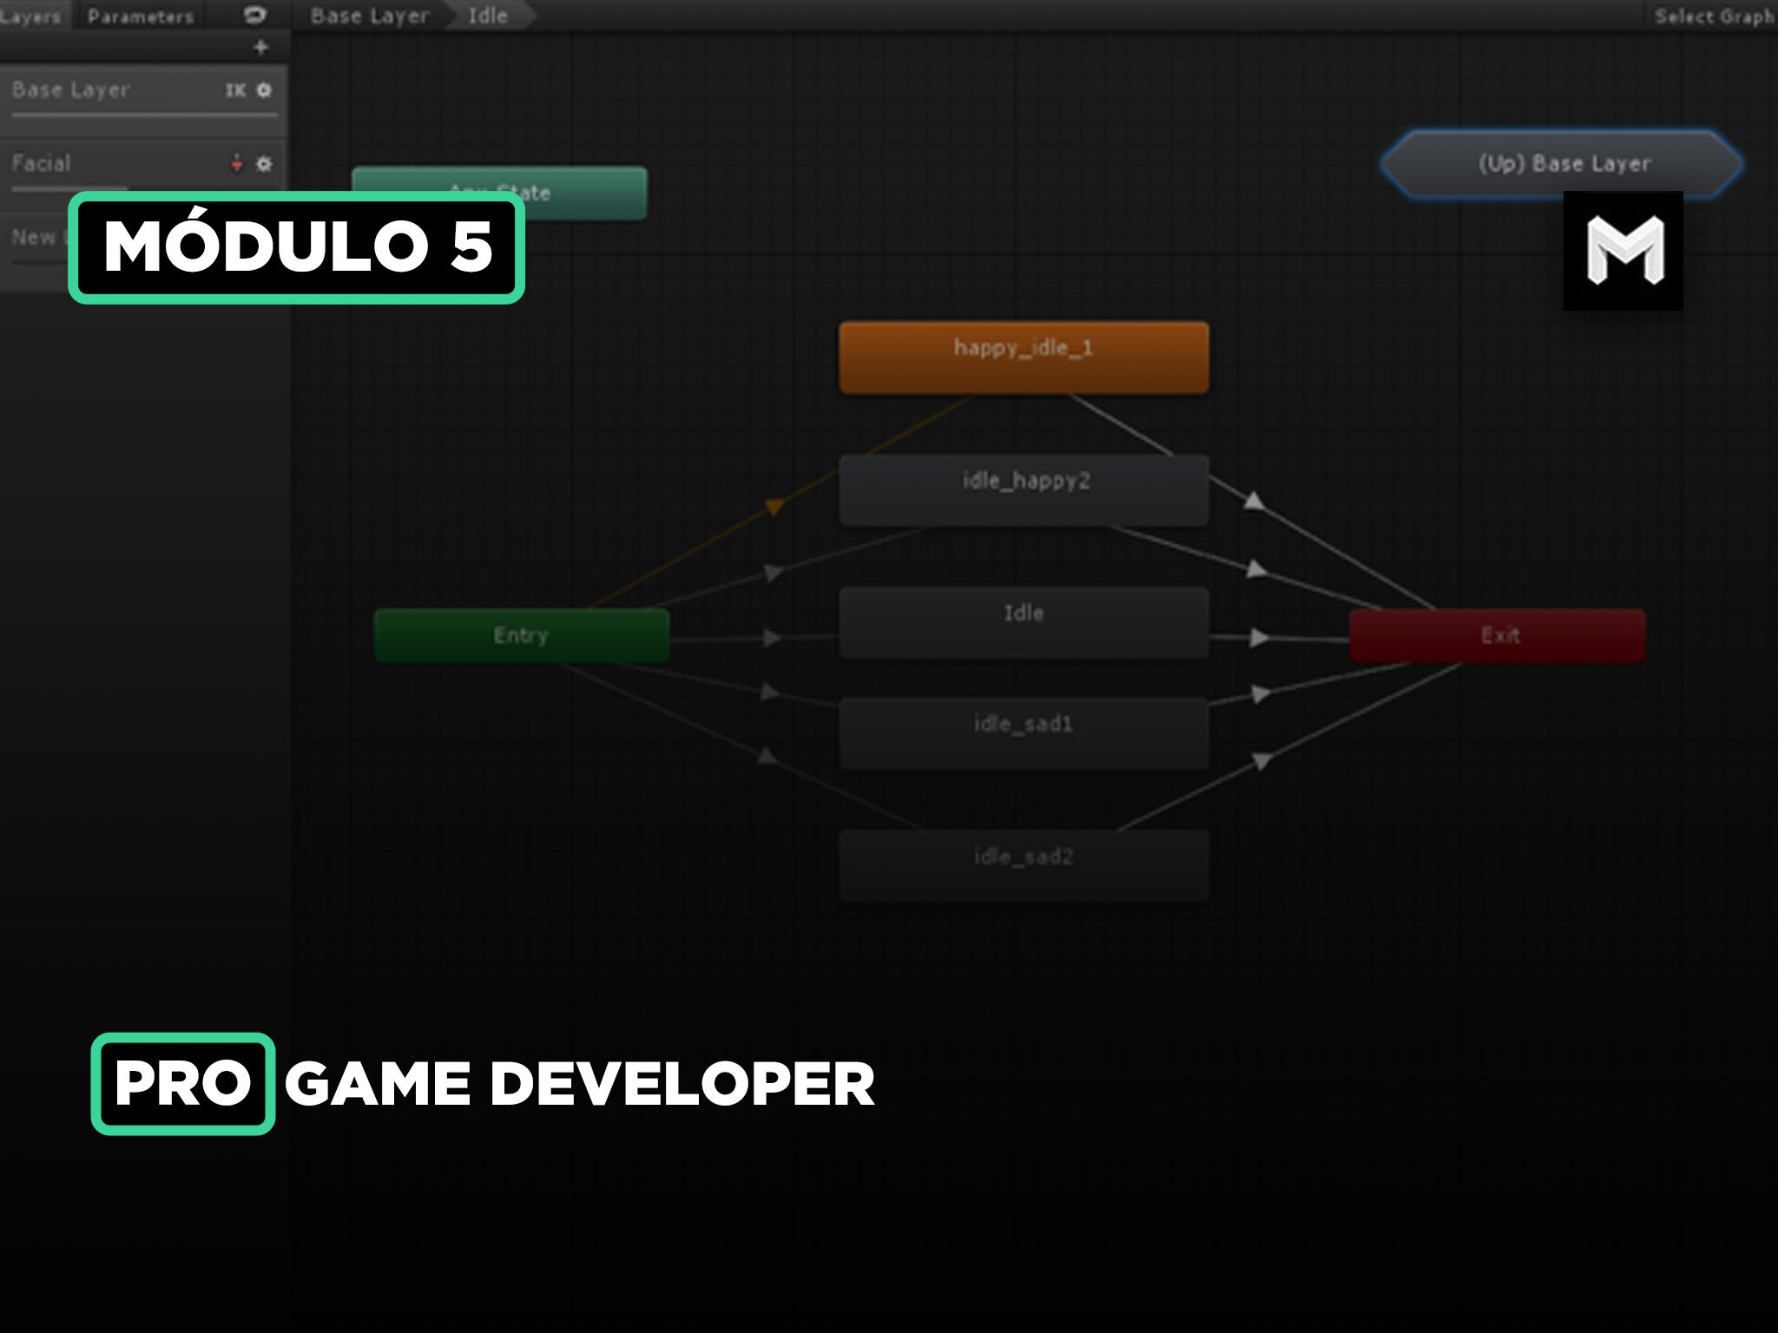
Task: Click the IK indicator on Base Layer
Action: pyautogui.click(x=235, y=90)
